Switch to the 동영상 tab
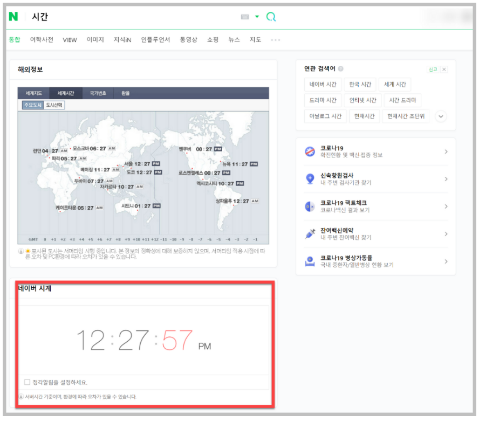479x421 pixels. (188, 40)
